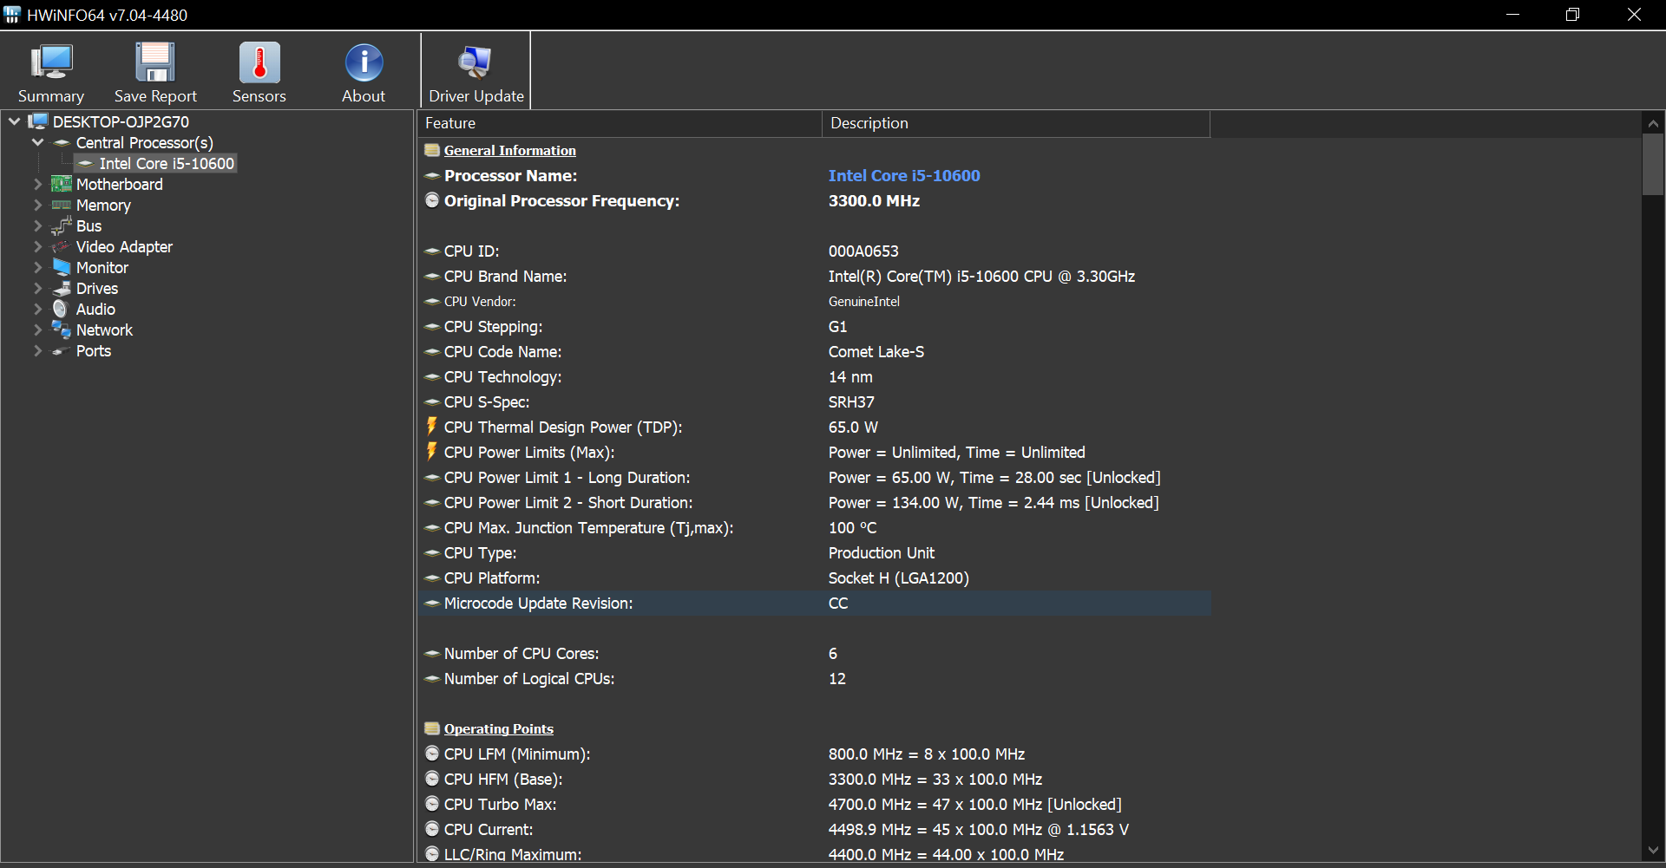Click the Central Processor(s) chip icon

point(62,143)
